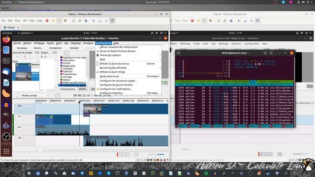Open Thunderbird mail from the Ubuntu dock
The width and height of the screenshot is (315, 177).
point(6,71)
